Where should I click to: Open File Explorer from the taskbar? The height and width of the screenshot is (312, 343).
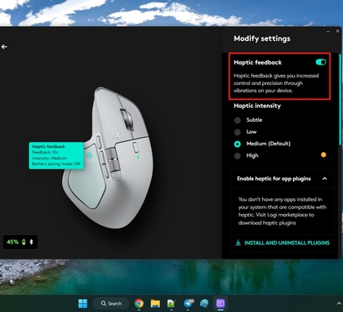[155, 303]
